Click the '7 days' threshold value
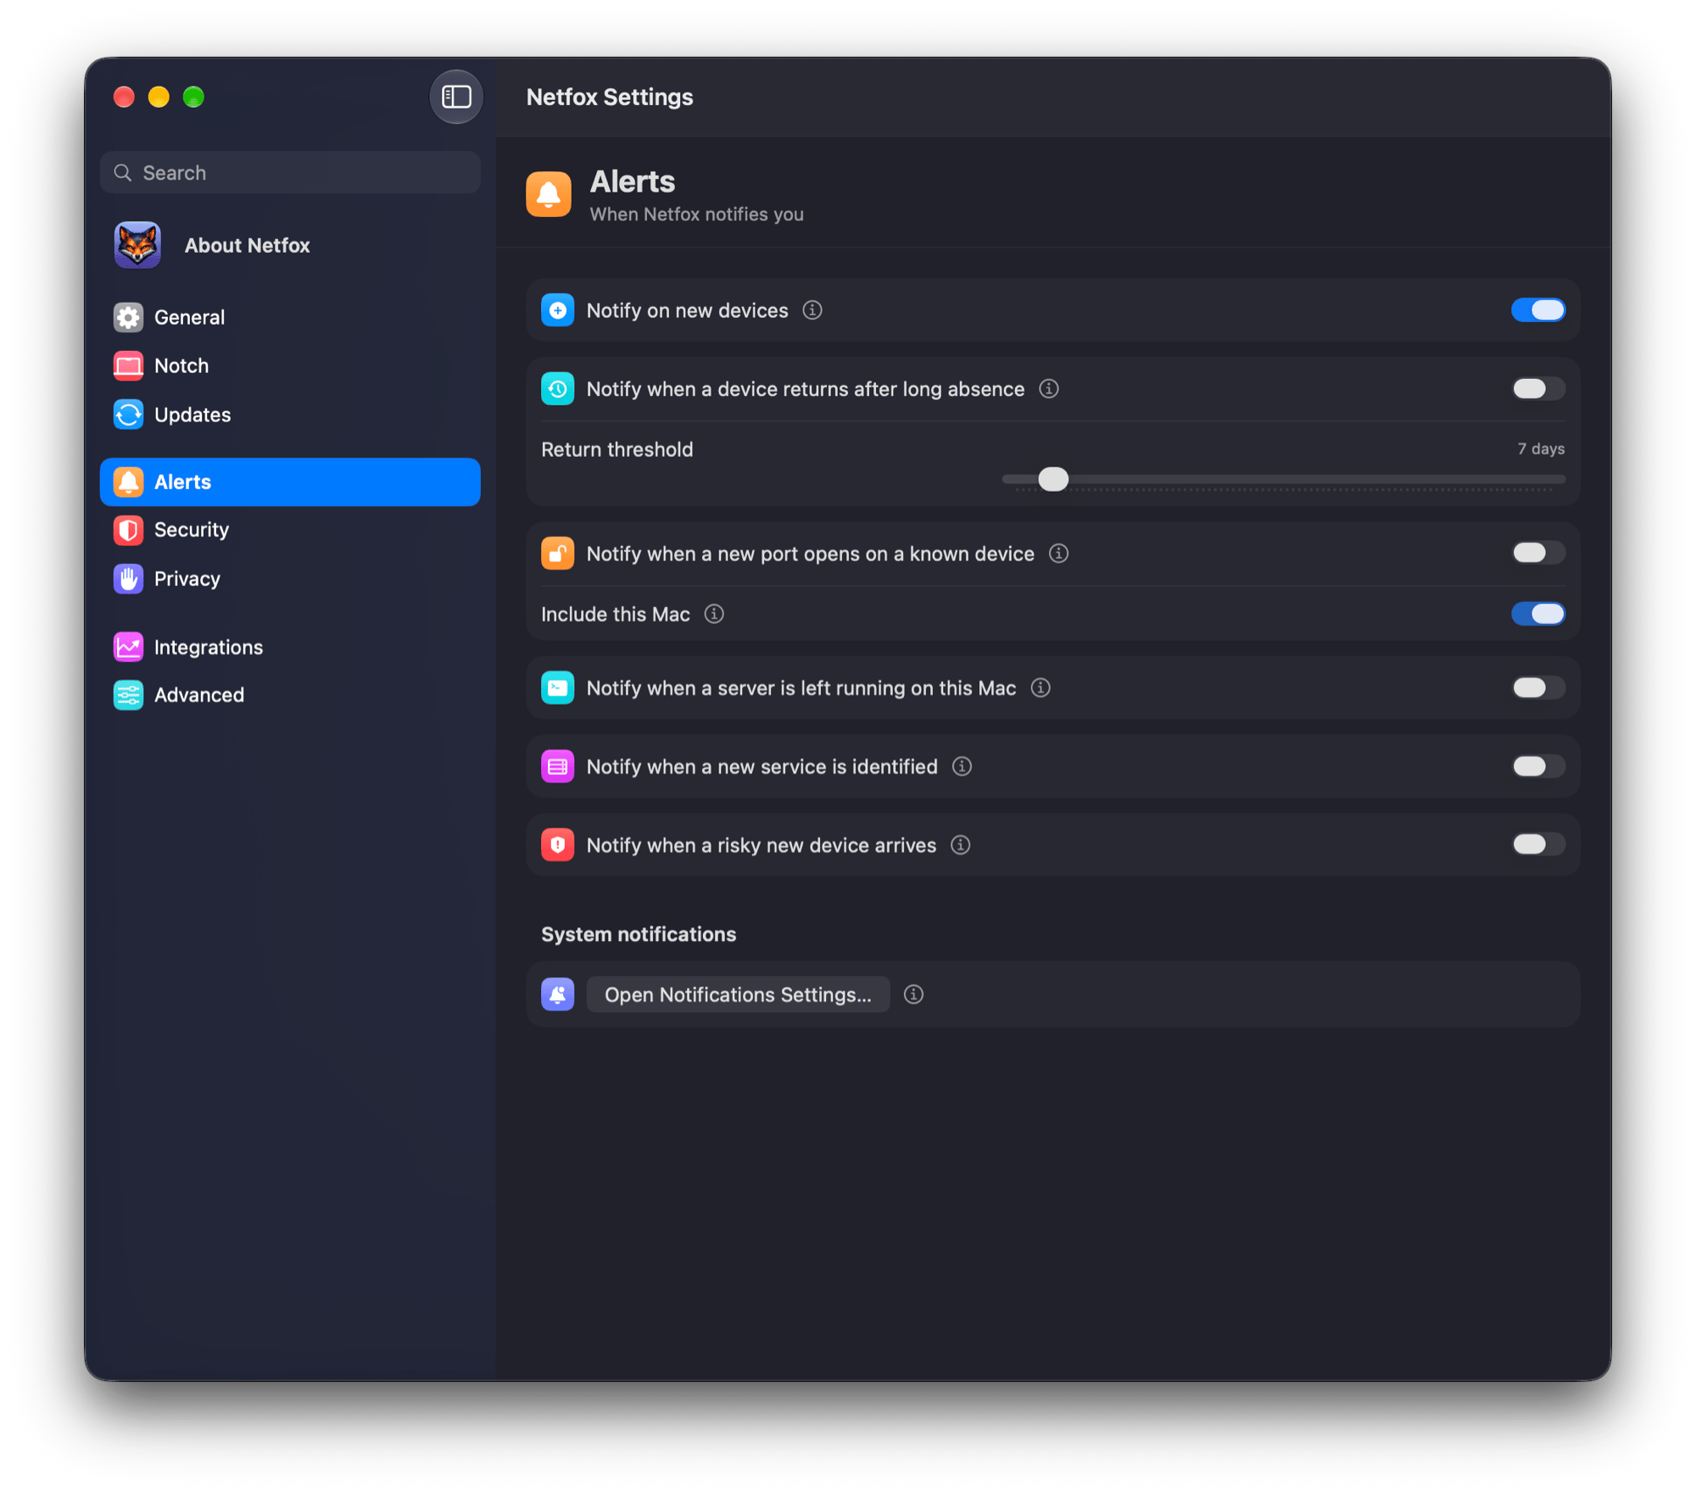Viewport: 1696px width, 1493px height. [x=1541, y=449]
